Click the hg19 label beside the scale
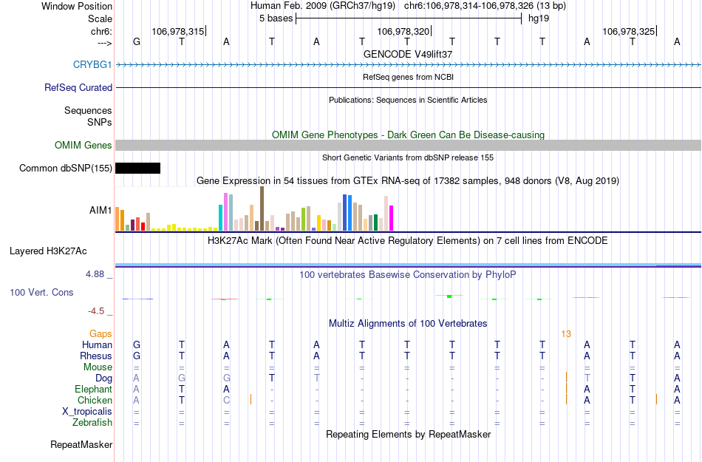Screen dimensions: 702x462 539,18
